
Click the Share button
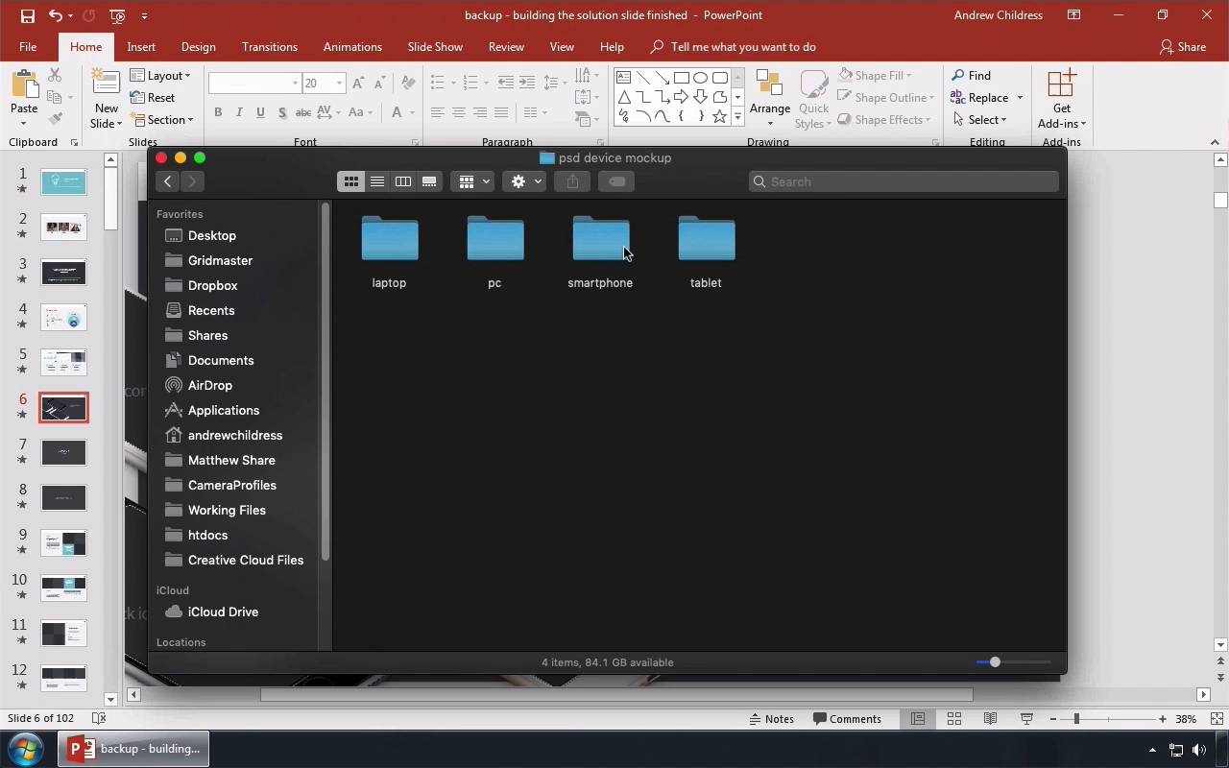click(x=1182, y=47)
